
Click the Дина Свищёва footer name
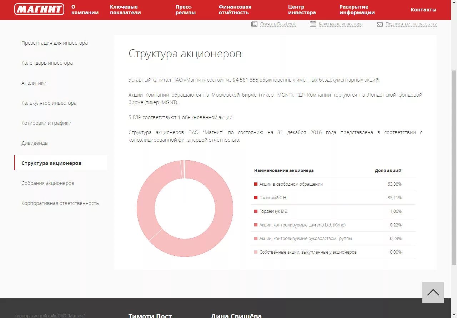coord(236,316)
